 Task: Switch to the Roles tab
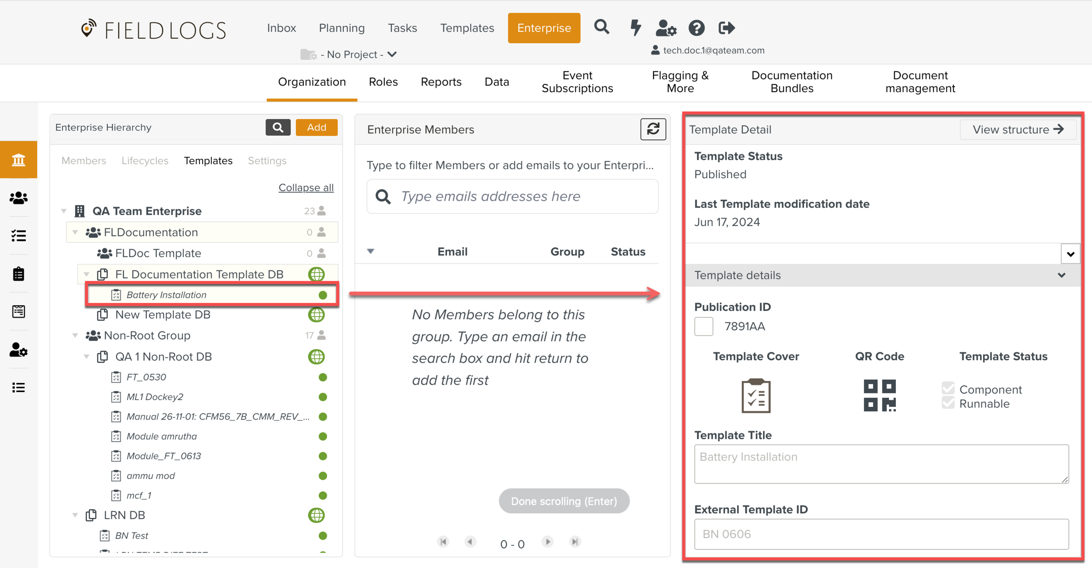click(x=383, y=82)
